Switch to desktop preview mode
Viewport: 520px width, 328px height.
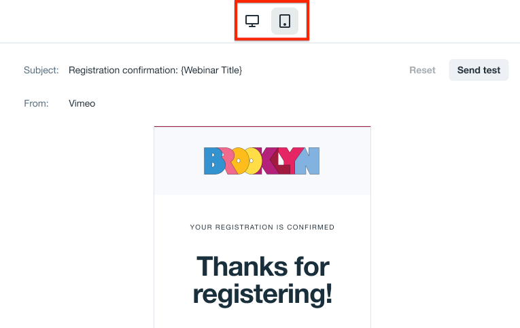[x=252, y=21]
